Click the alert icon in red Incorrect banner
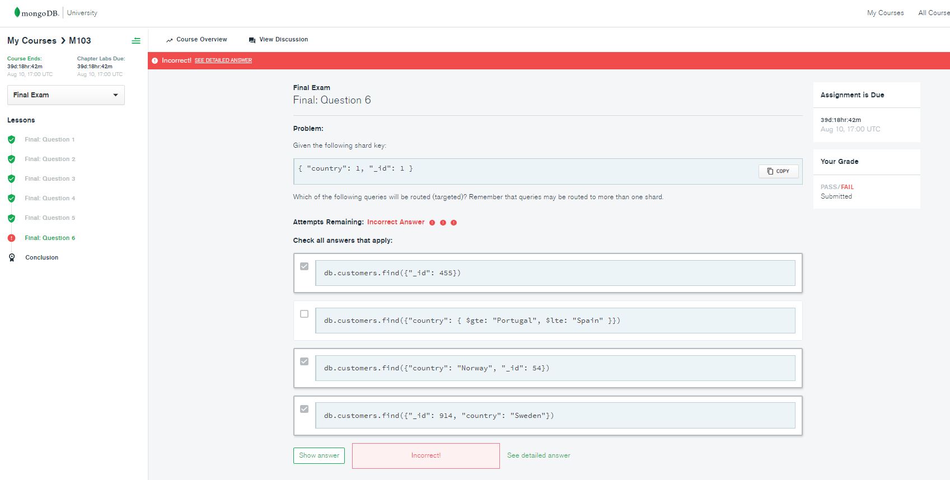 tap(155, 60)
